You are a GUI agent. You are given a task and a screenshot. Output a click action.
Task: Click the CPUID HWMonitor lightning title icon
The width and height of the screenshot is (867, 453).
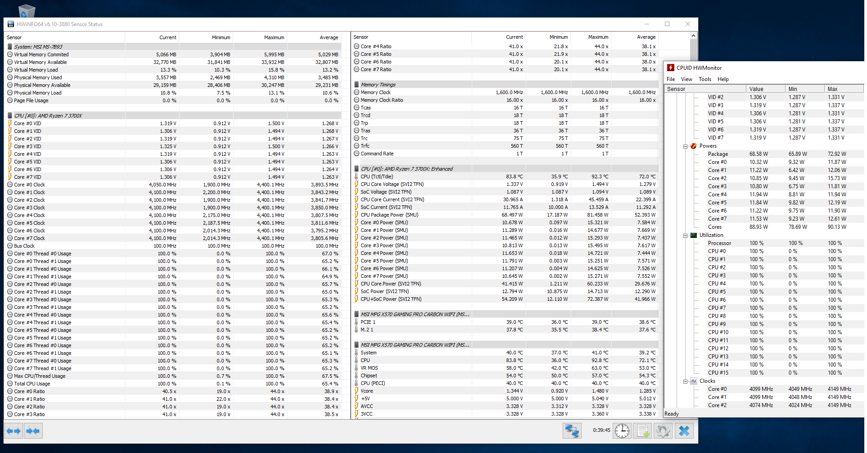pyautogui.click(x=671, y=68)
